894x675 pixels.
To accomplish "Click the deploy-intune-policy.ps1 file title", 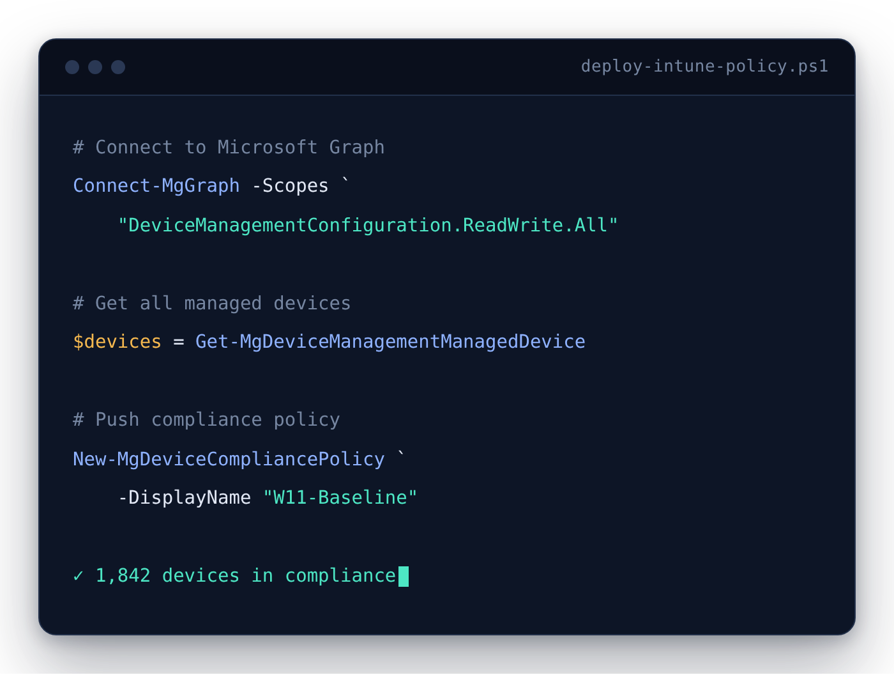I will point(704,66).
